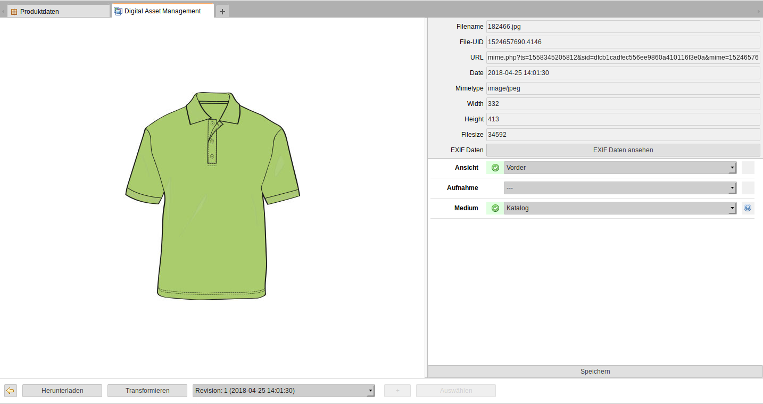The image size is (763, 404).
Task: Expand the Ansicht dropdown showing Vorder
Action: pyautogui.click(x=620, y=168)
